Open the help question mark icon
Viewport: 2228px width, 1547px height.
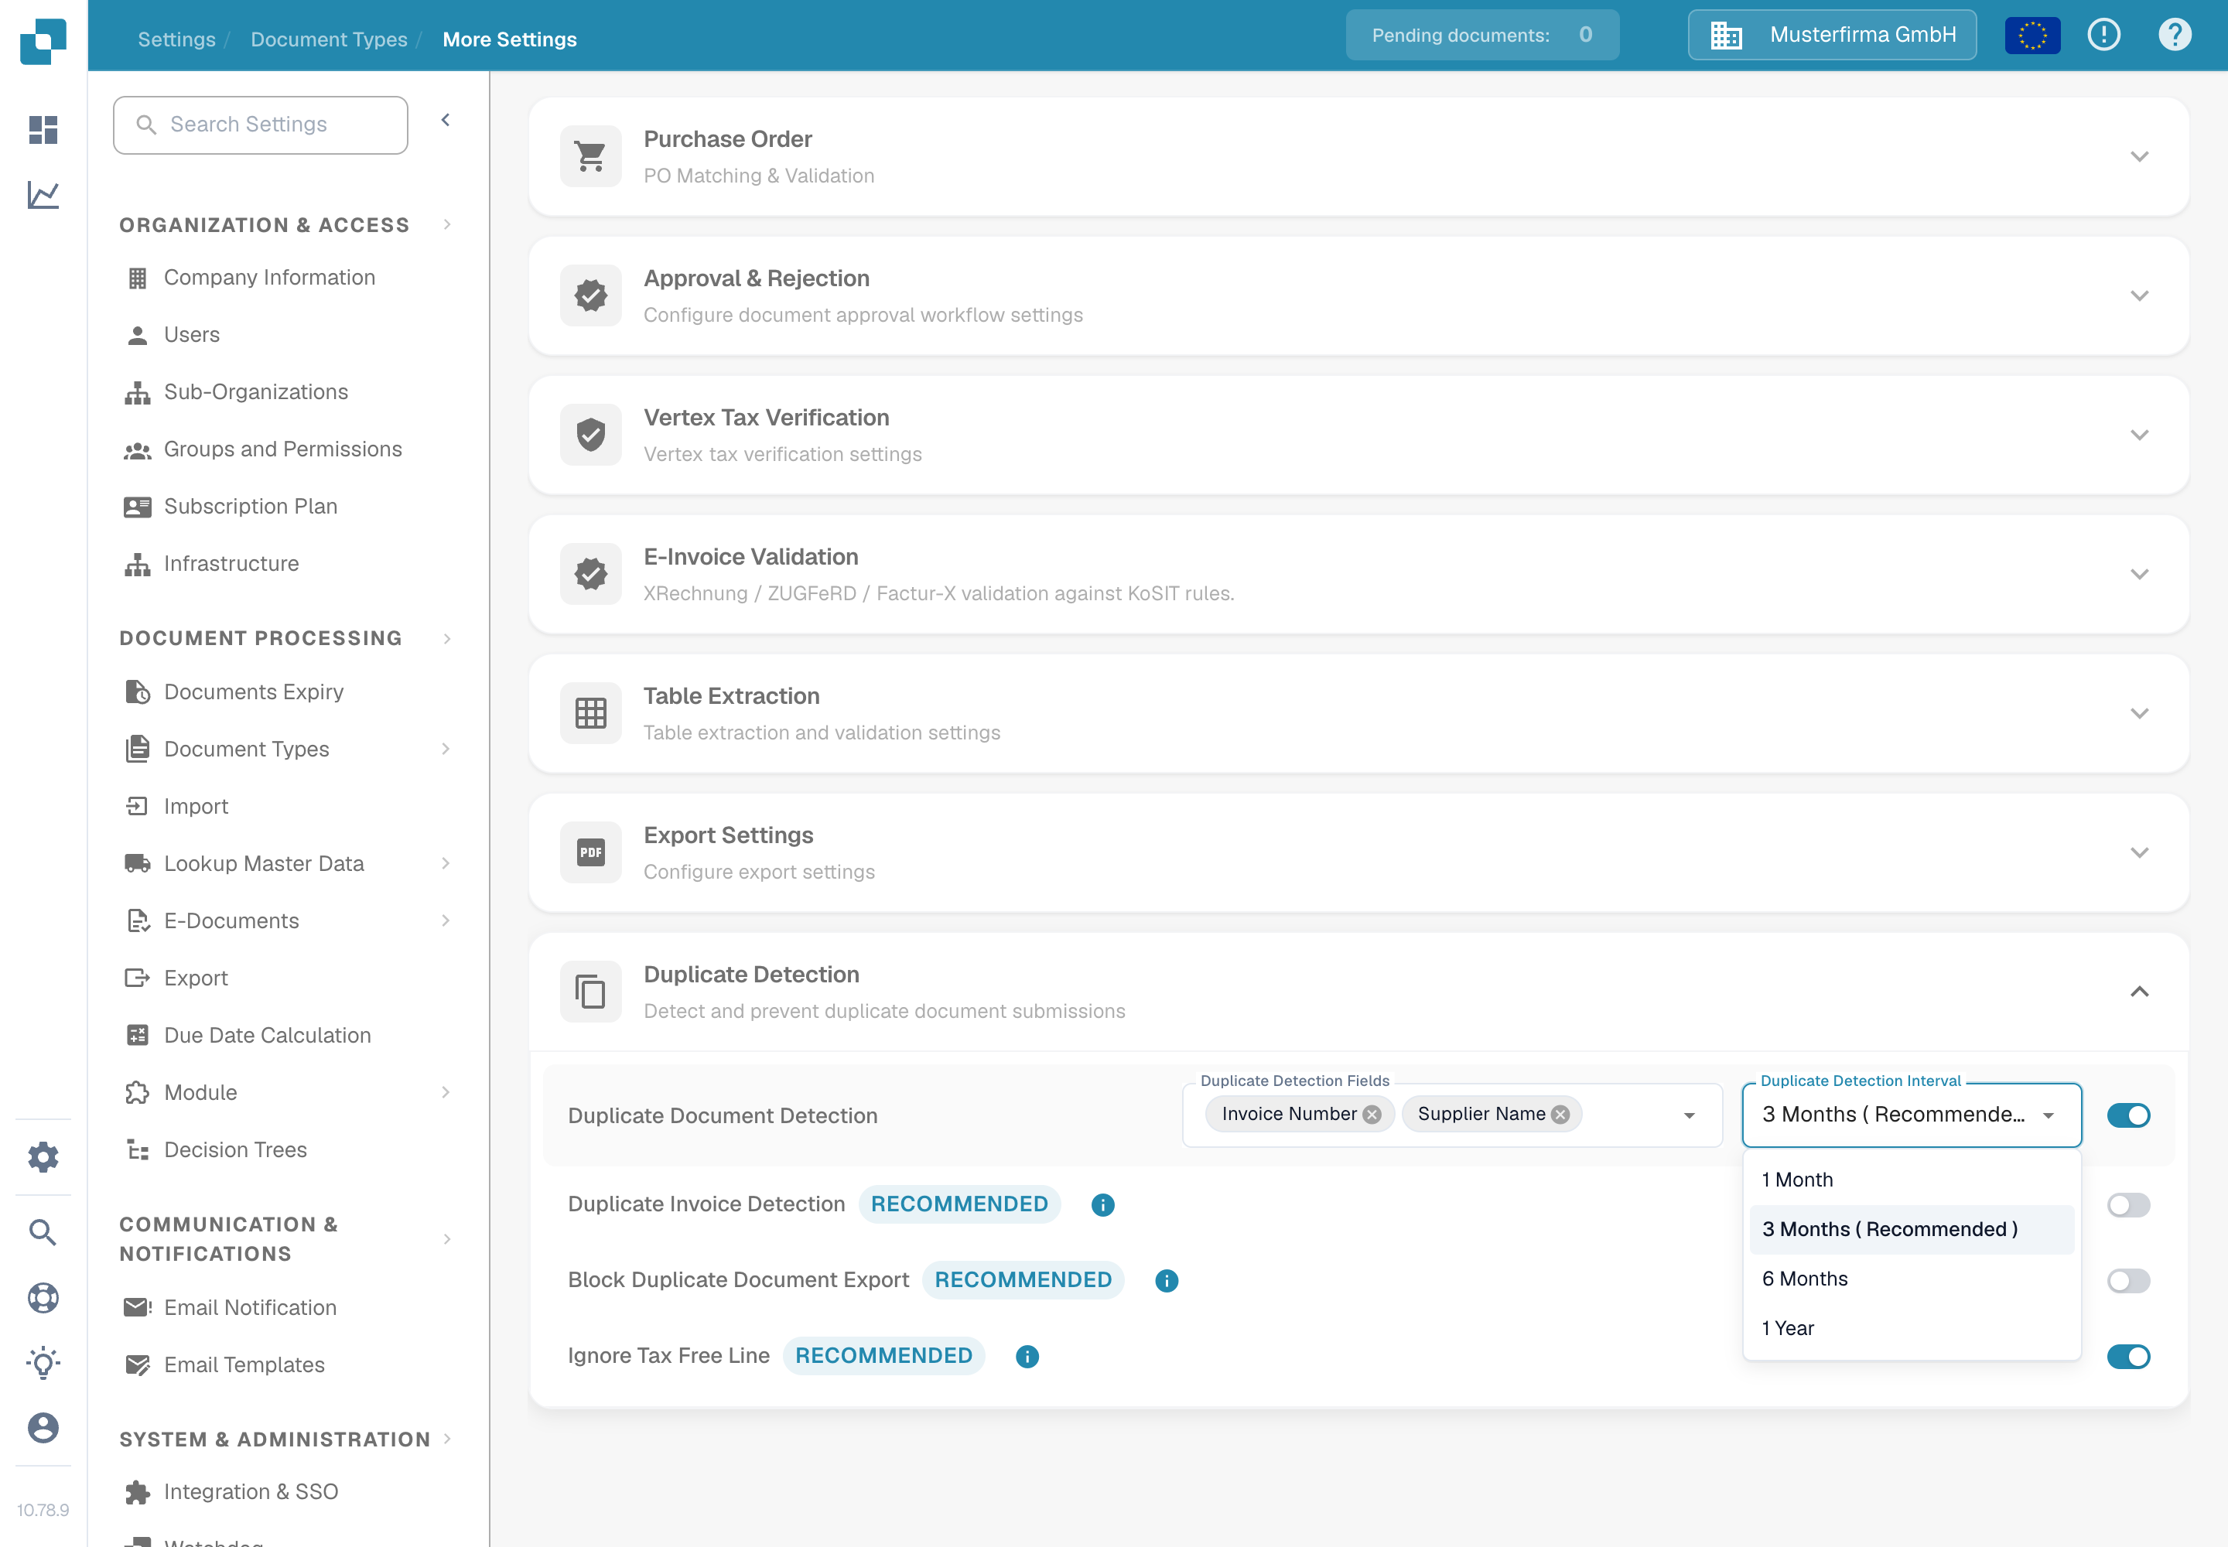2175,35
